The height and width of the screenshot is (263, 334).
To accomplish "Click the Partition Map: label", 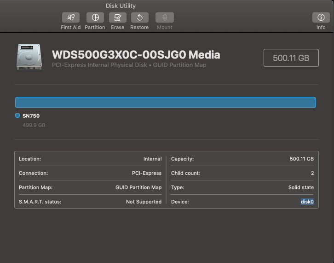I will (35, 187).
